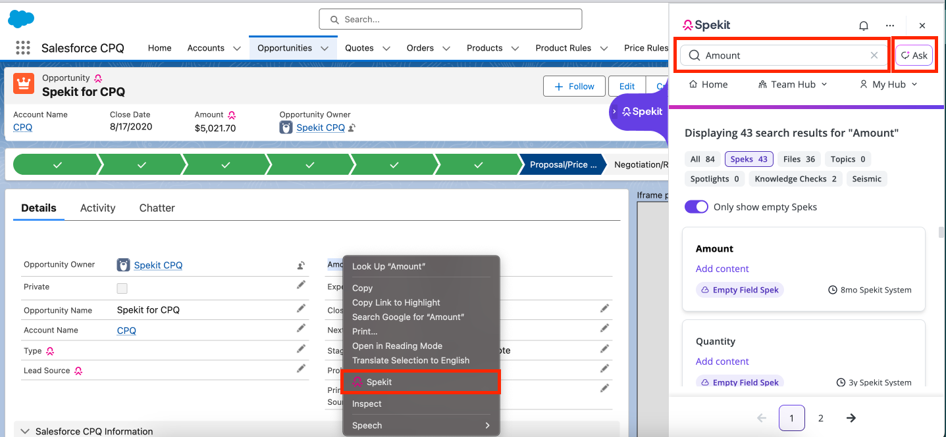
Task: Expand the Product Rules nav dropdown arrow
Action: 604,49
